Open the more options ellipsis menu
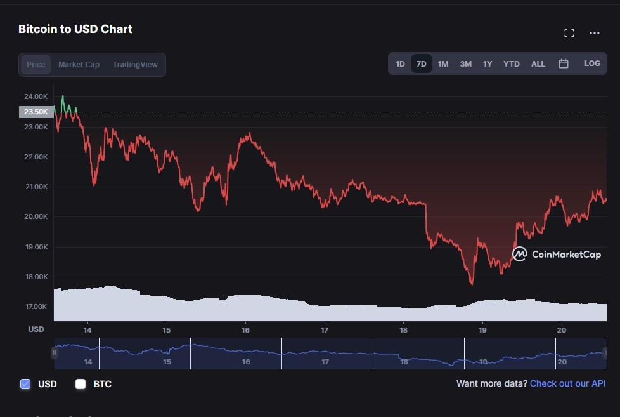Viewport: 620px width, 417px height. click(594, 32)
